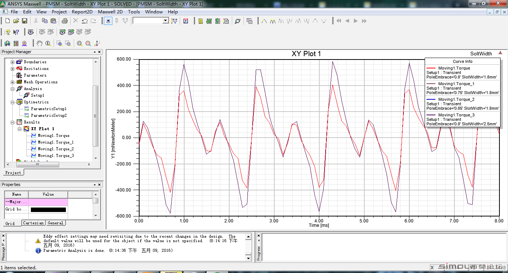This screenshot has width=508, height=273.
Task: Open the Maxwell 2D menu
Action: tap(110, 12)
